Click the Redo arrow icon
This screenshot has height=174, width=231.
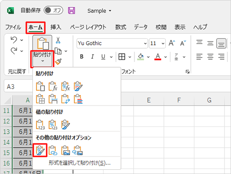[14, 51]
